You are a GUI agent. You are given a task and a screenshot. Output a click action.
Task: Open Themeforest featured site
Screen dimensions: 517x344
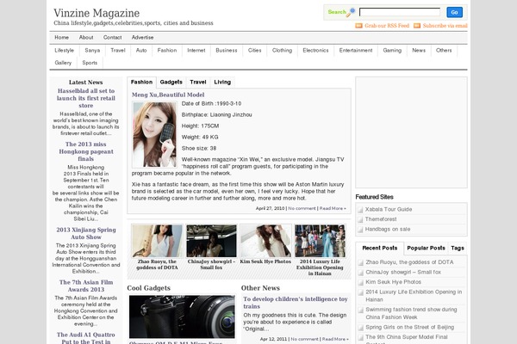point(381,219)
